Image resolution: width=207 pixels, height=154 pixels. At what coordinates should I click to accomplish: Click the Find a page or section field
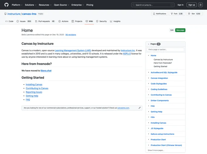coord(165,50)
